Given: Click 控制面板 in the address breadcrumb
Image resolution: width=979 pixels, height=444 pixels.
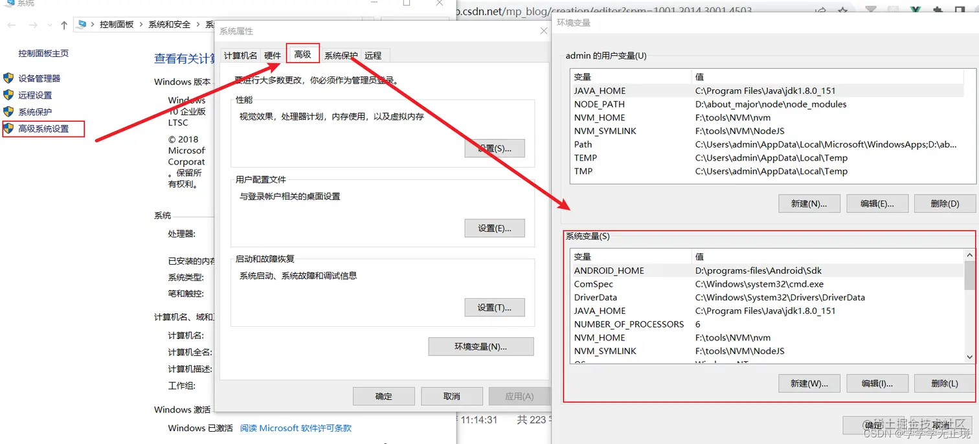Looking at the screenshot, I should click(x=117, y=25).
